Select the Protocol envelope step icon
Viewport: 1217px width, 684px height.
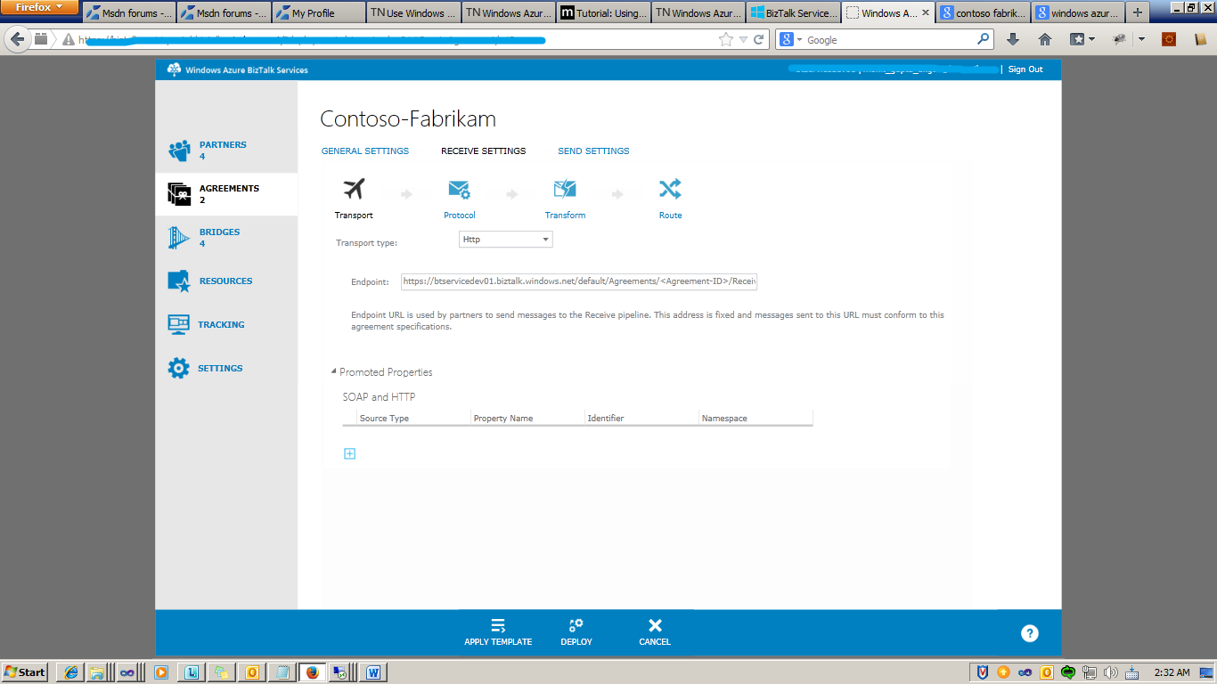click(x=460, y=189)
